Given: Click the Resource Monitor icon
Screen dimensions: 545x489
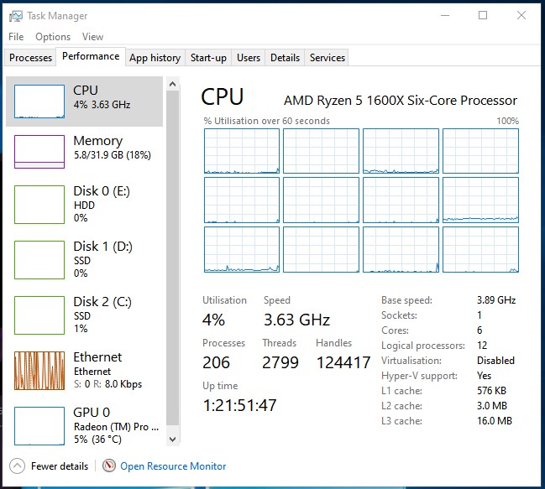Looking at the screenshot, I should [x=108, y=466].
